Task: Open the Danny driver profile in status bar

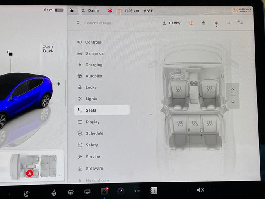Action: pos(91,10)
